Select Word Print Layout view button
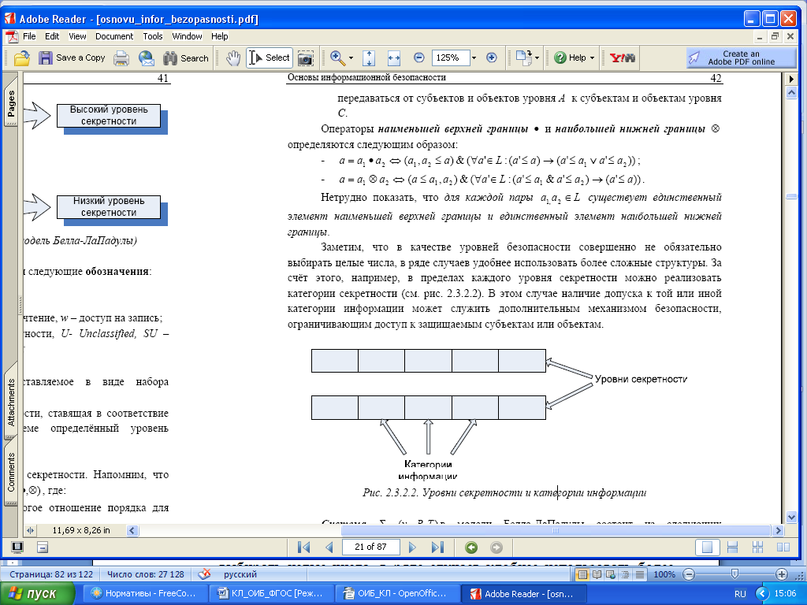The image size is (807, 605). coord(582,574)
